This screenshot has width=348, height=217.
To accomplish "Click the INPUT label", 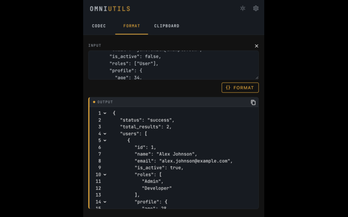I will click(x=95, y=46).
